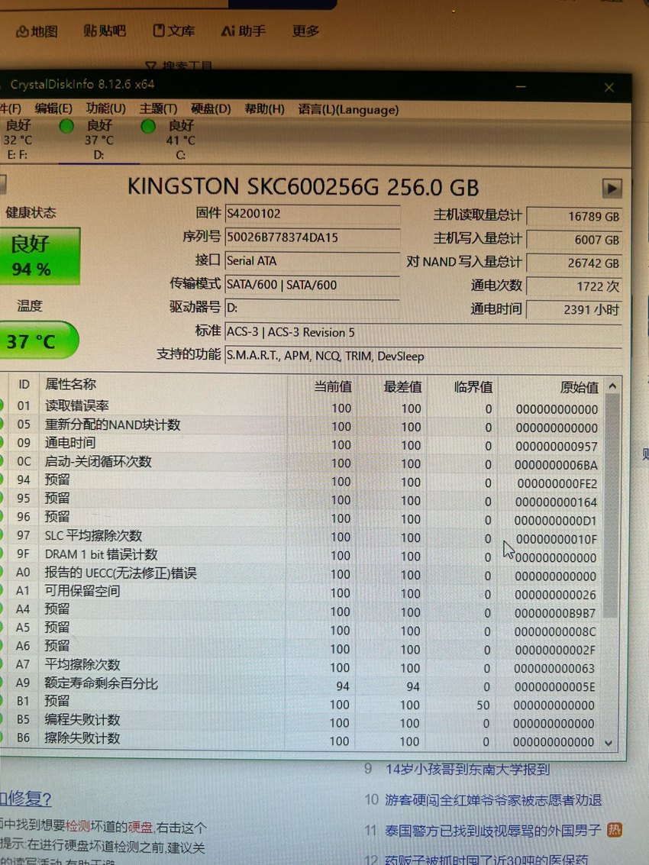Screen dimensions: 649x865
Task: Click the threshold value 50 in B1 row
Action: (483, 705)
